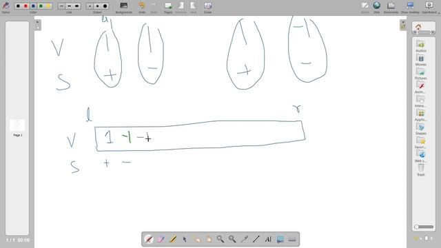This screenshot has width=441, height=248.
Task: Select the Scroll page hand tool
Action: pos(208,239)
